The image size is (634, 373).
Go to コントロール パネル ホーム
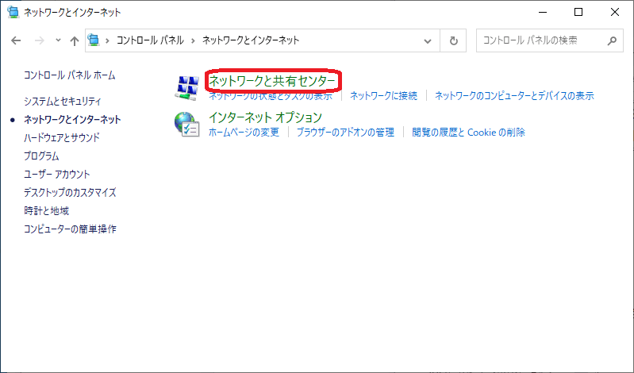pyautogui.click(x=69, y=75)
